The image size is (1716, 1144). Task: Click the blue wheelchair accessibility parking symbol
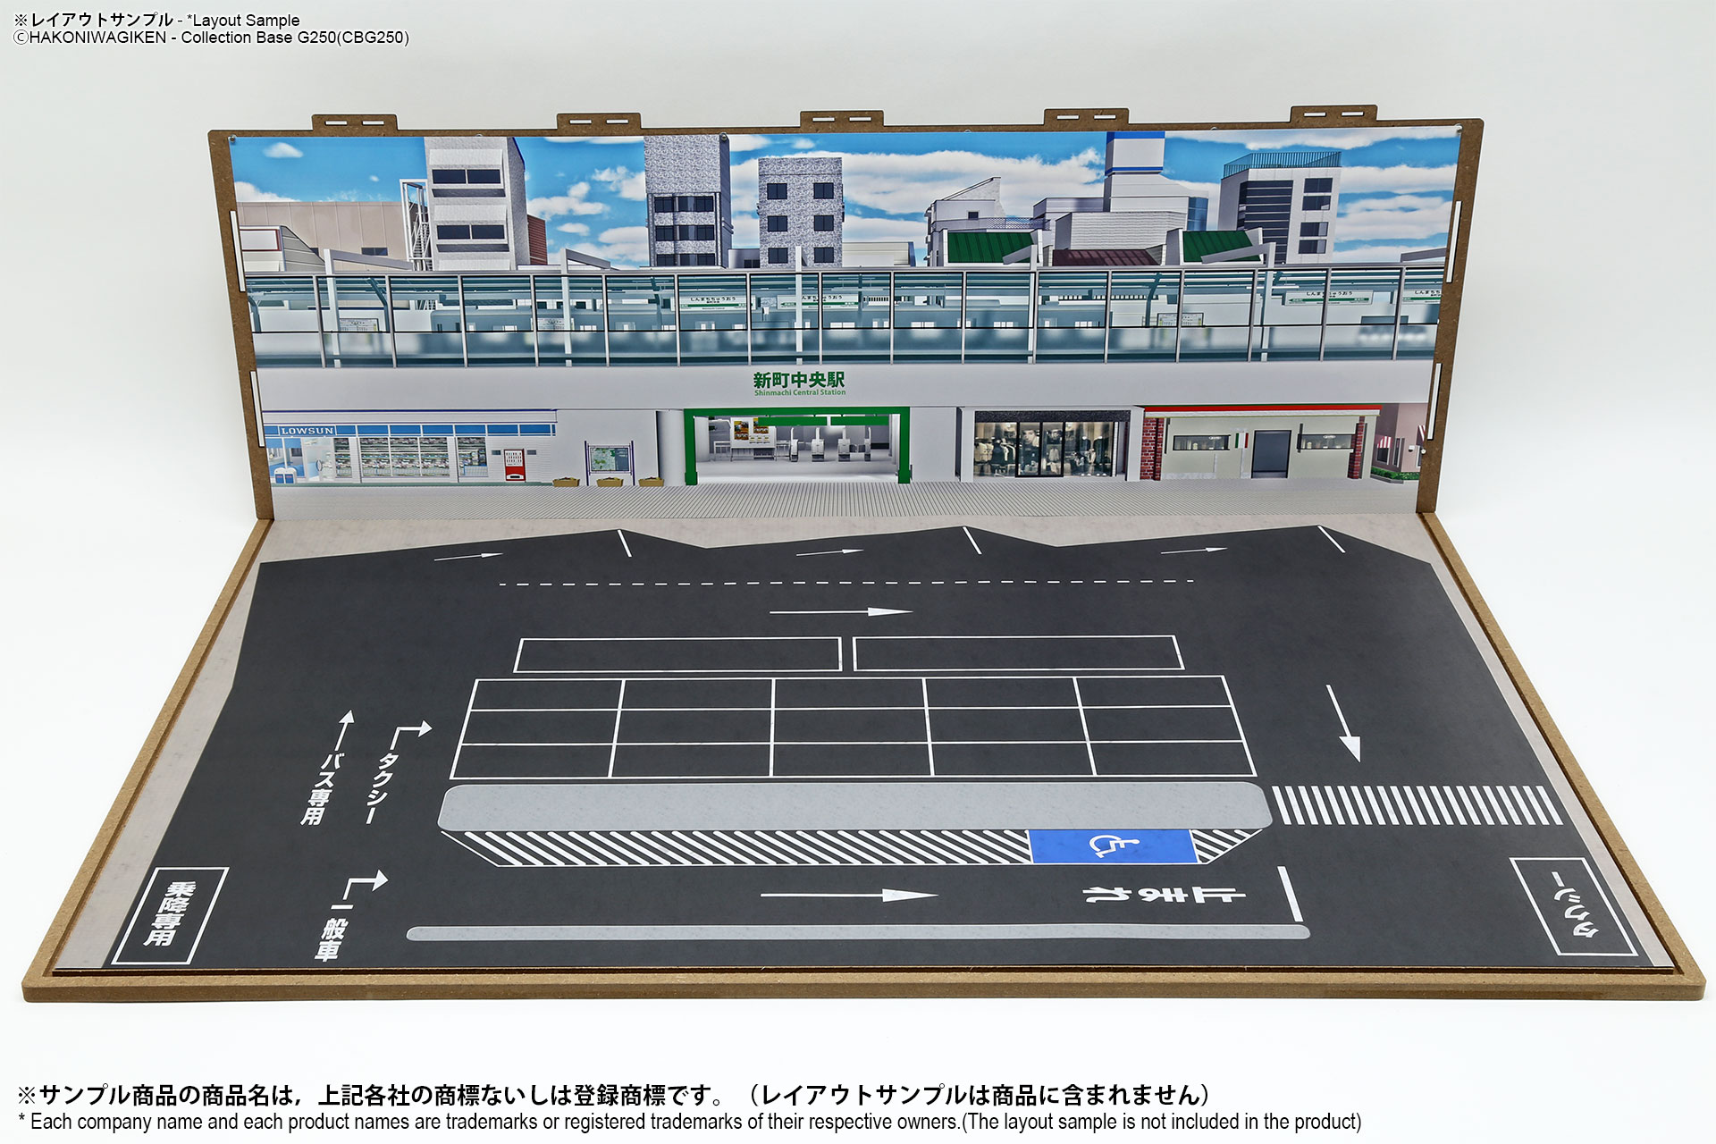1113,845
